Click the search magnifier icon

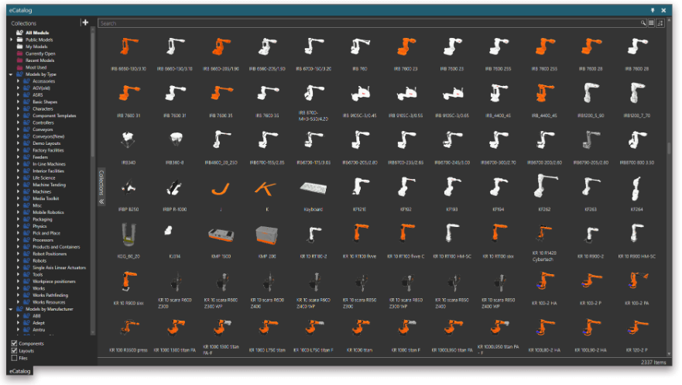coord(643,23)
